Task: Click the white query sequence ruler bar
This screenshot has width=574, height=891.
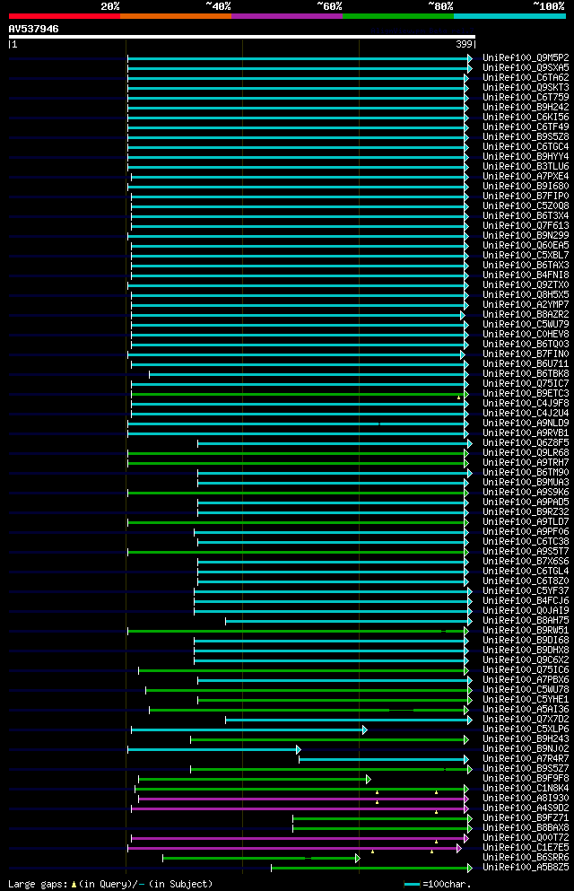Action: point(242,37)
